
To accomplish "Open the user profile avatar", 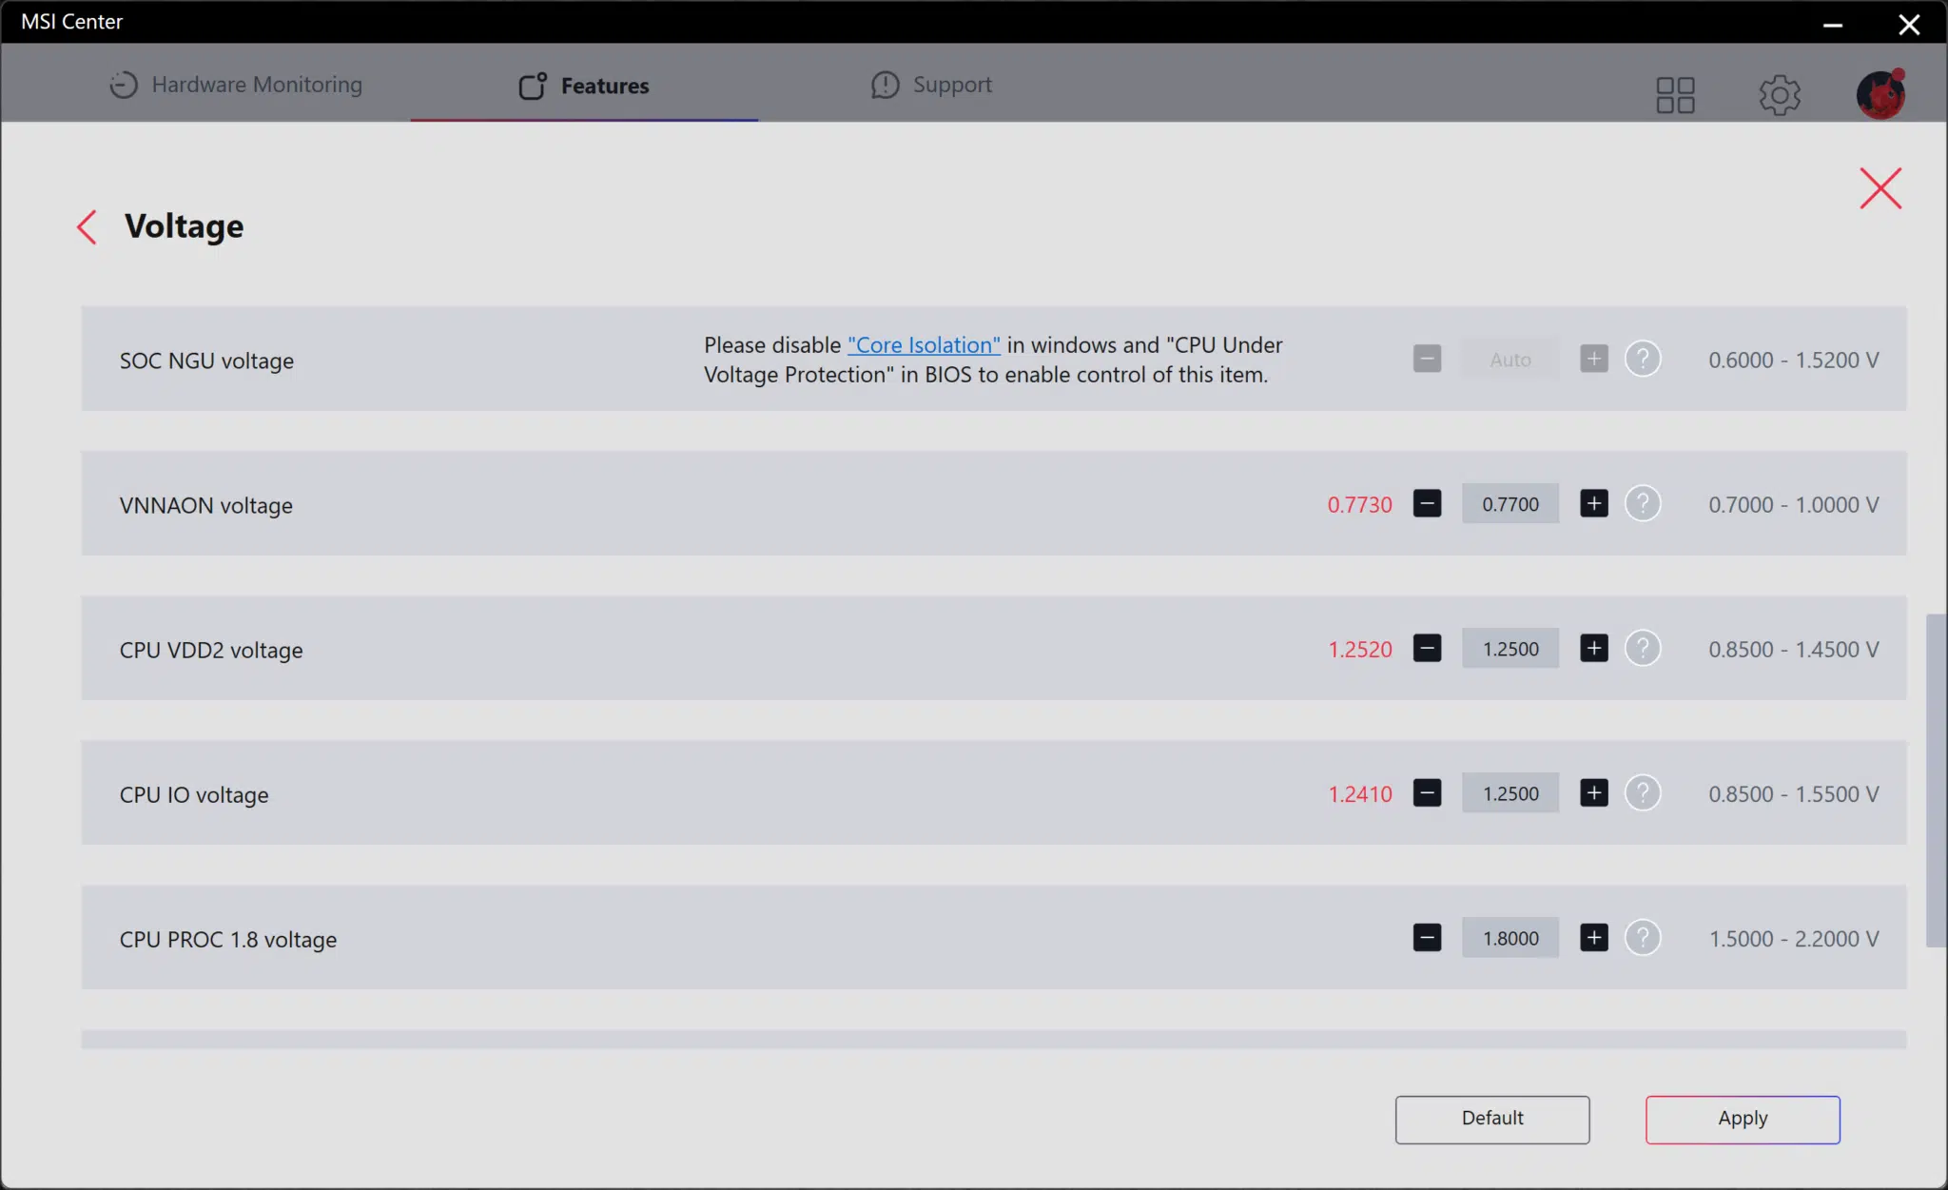I will pos(1880,94).
